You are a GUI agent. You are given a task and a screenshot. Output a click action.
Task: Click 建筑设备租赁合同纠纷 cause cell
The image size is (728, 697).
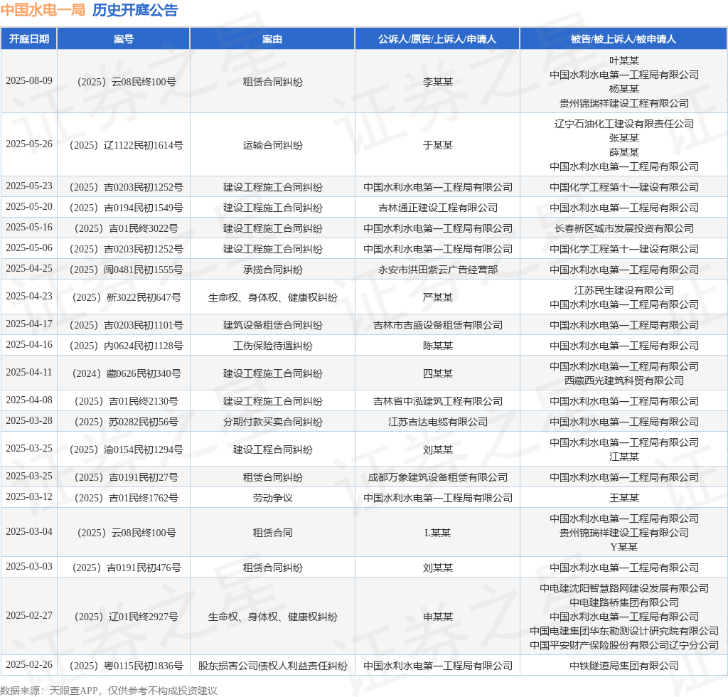(272, 325)
